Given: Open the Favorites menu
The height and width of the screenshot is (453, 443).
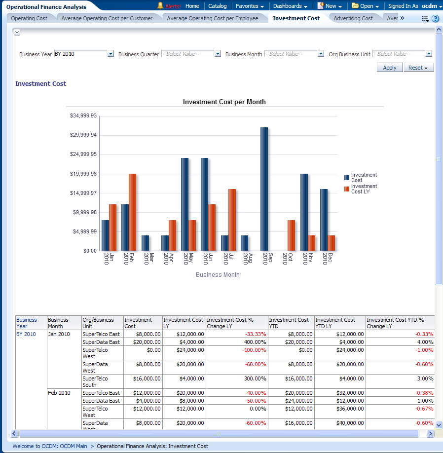Looking at the screenshot, I should click(x=250, y=6).
